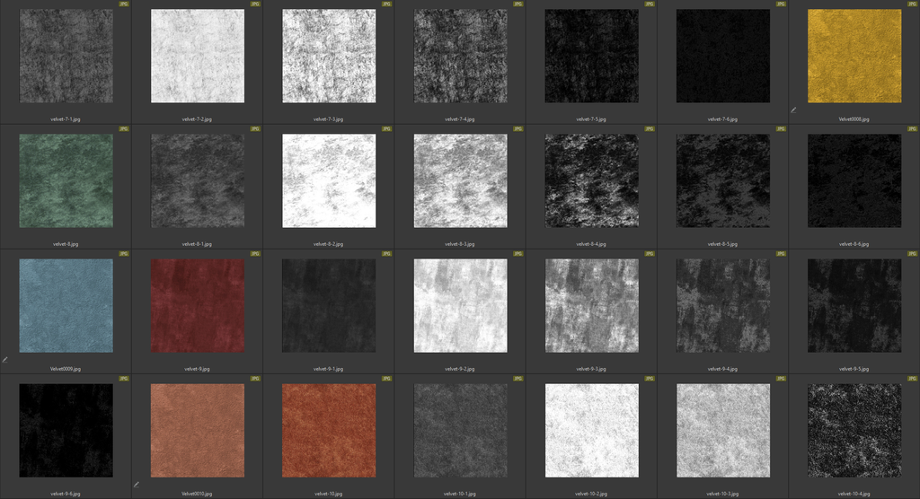
Task: Pick the speckled velvet-10-4 thumbnail
Action: point(854,431)
